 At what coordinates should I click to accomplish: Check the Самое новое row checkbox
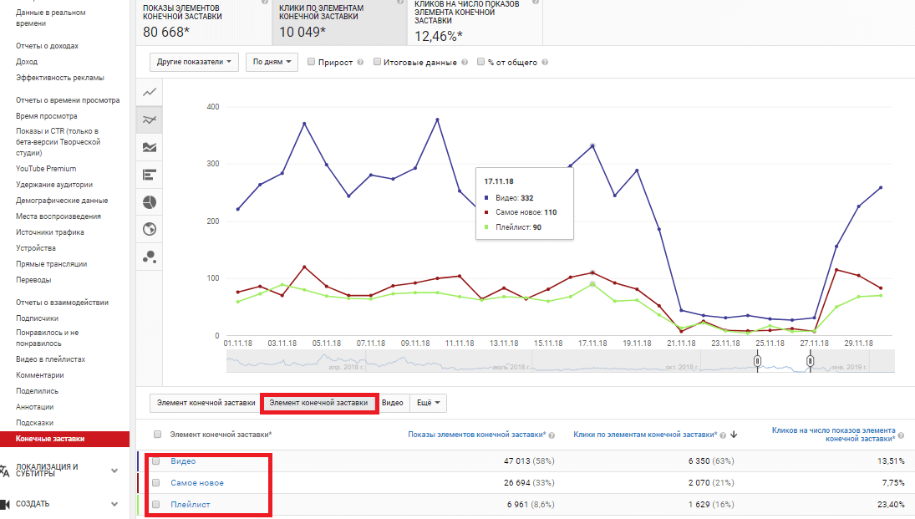(x=156, y=483)
